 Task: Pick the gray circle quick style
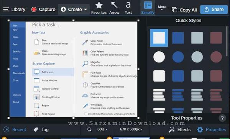click(x=197, y=57)
